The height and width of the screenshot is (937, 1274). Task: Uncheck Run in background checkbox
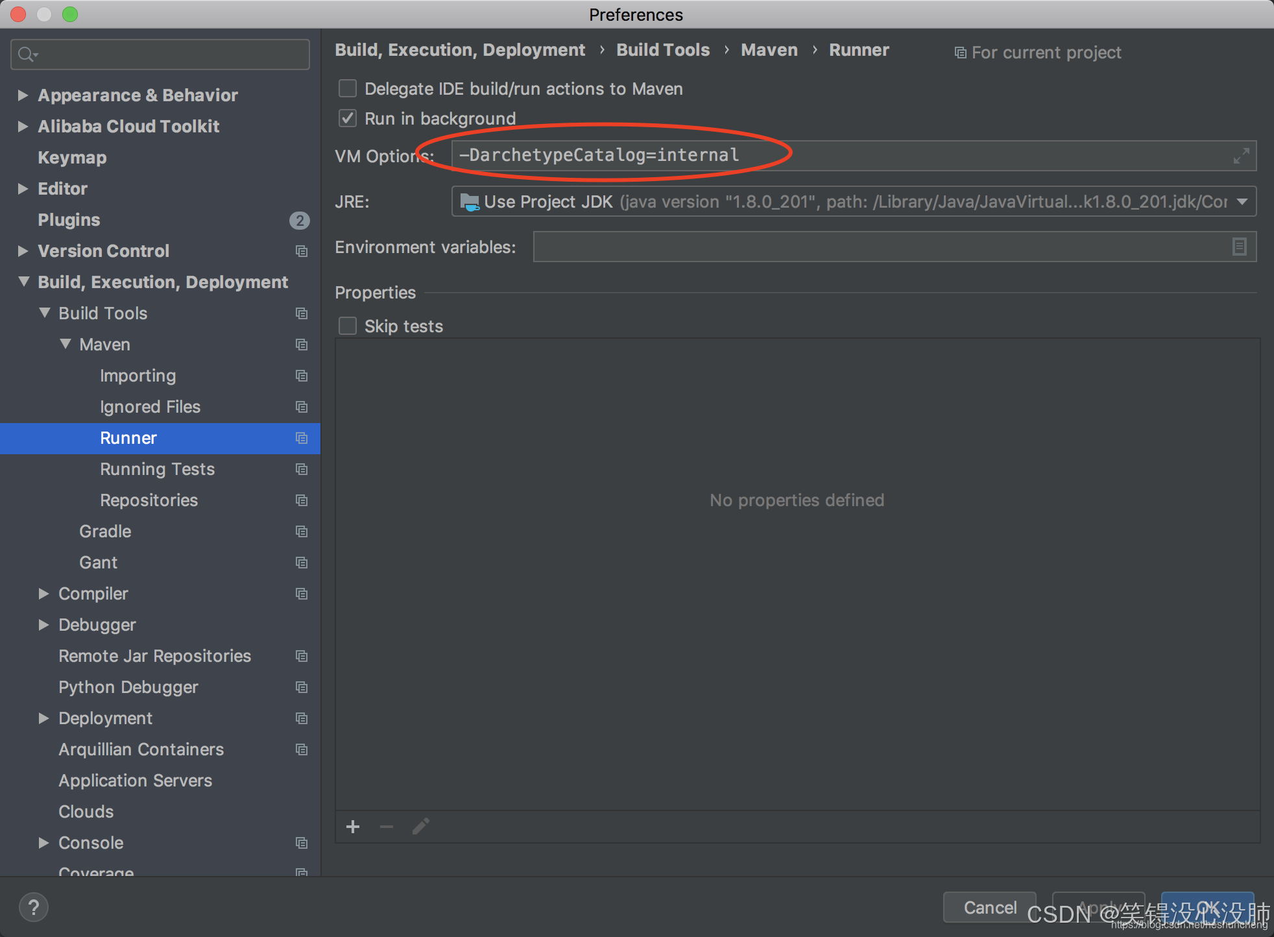click(x=348, y=118)
